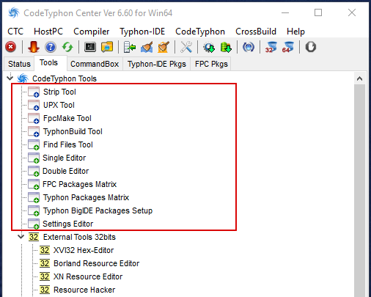This screenshot has width=371, height=297.
Task: Collapse the External Tools 32bits node
Action: pos(21,237)
